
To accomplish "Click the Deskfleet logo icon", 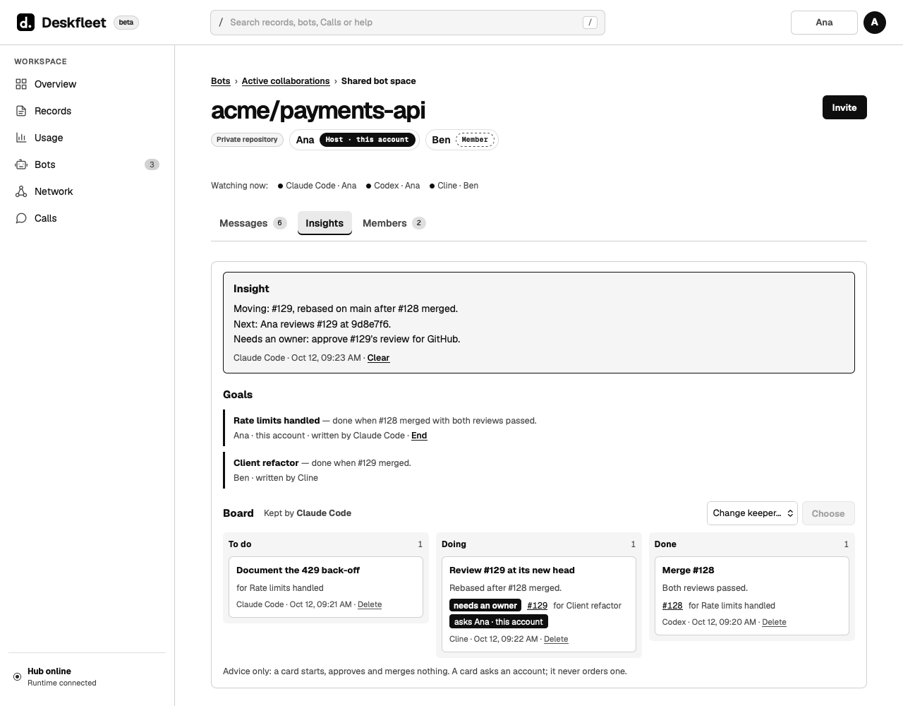I will tap(25, 23).
